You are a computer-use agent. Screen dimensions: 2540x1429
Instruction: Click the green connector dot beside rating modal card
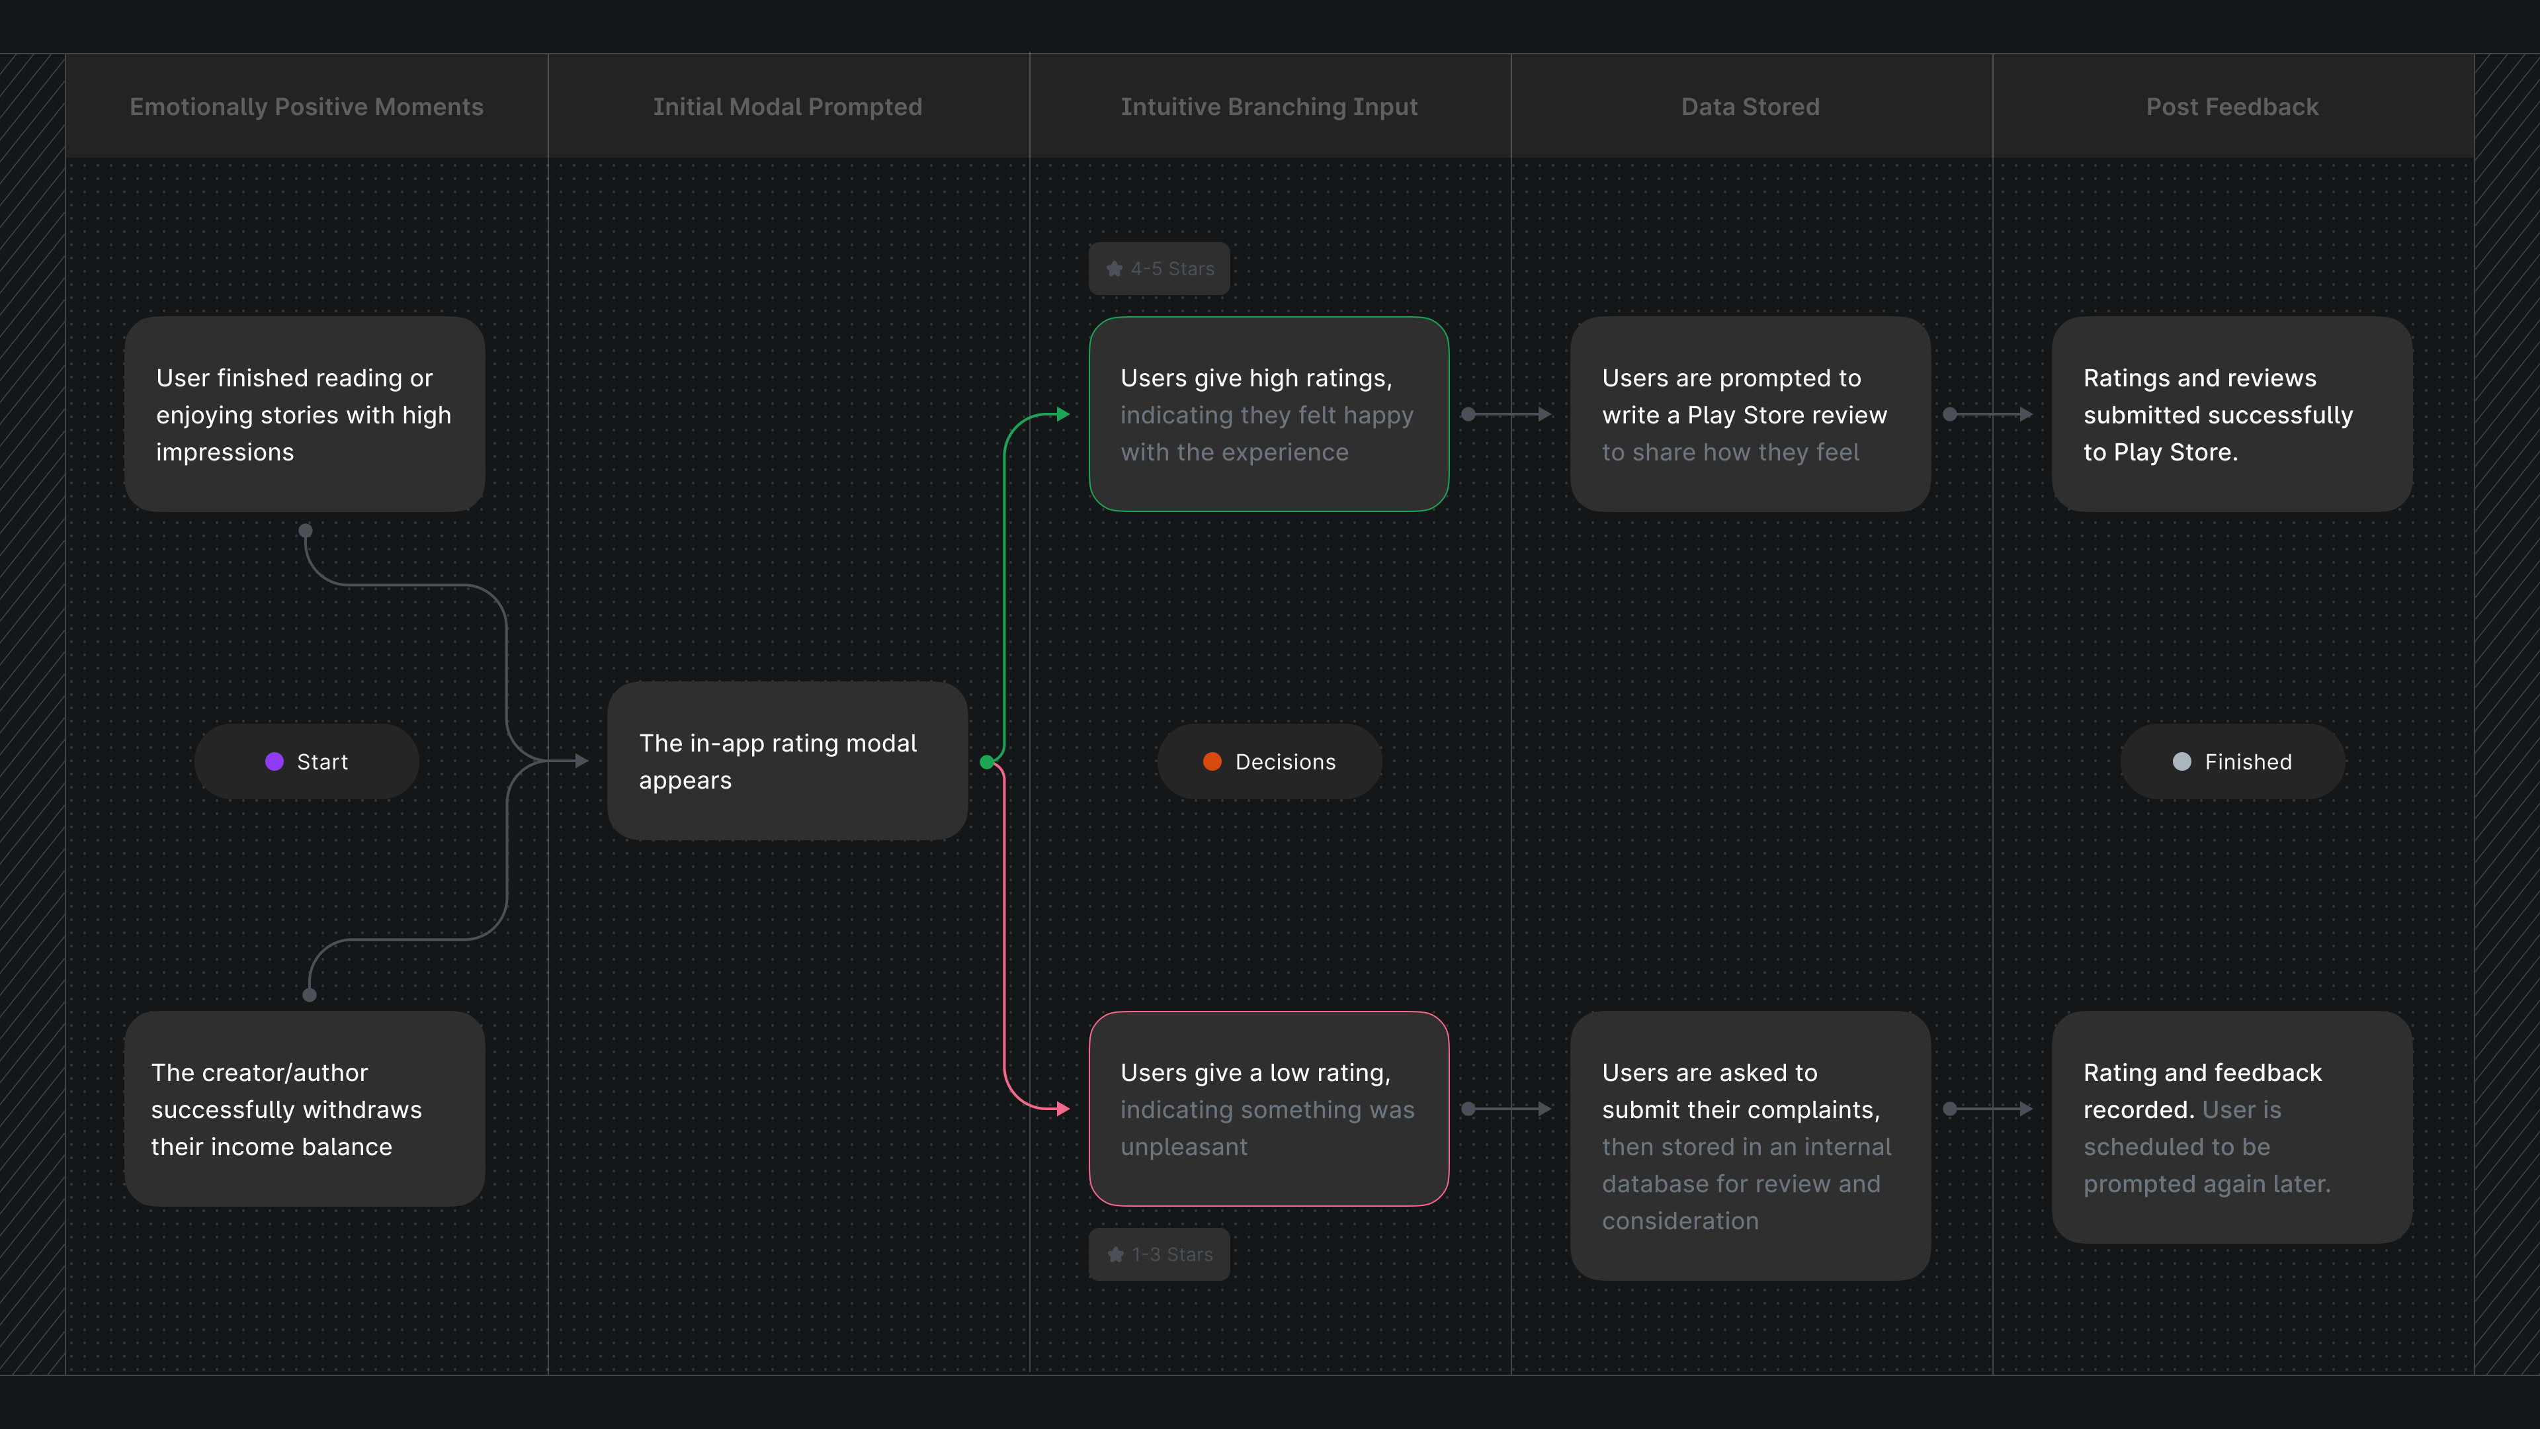pyautogui.click(x=987, y=761)
